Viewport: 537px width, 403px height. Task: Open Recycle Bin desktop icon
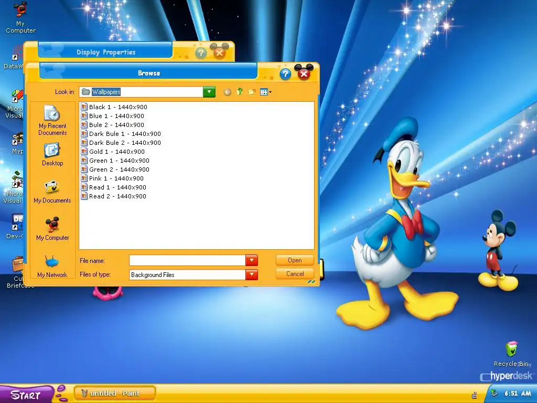click(512, 354)
